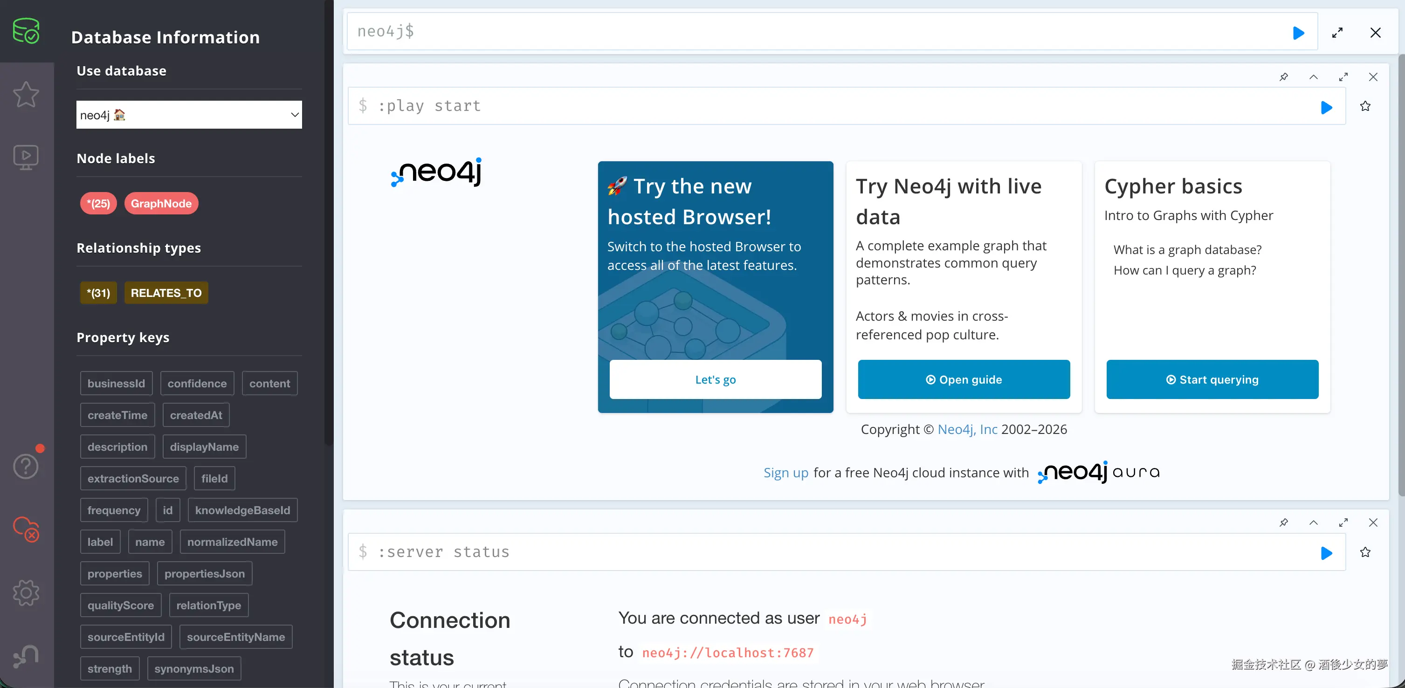This screenshot has width=1405, height=688.
Task: Follow the Sign up link
Action: [785, 473]
